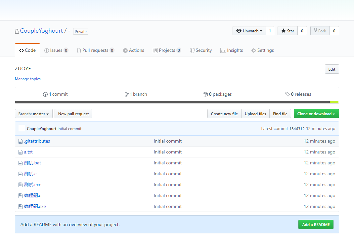Click the private repository lock icon
This screenshot has height=237, width=354.
tap(17, 31)
